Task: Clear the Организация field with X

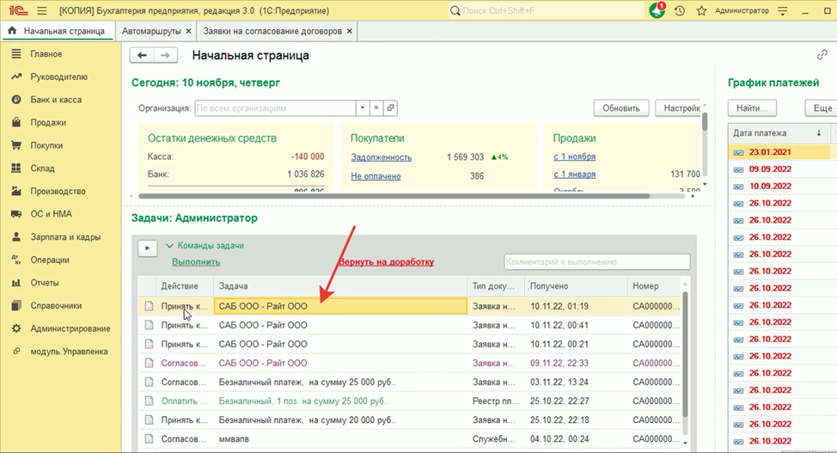Action: click(x=376, y=108)
